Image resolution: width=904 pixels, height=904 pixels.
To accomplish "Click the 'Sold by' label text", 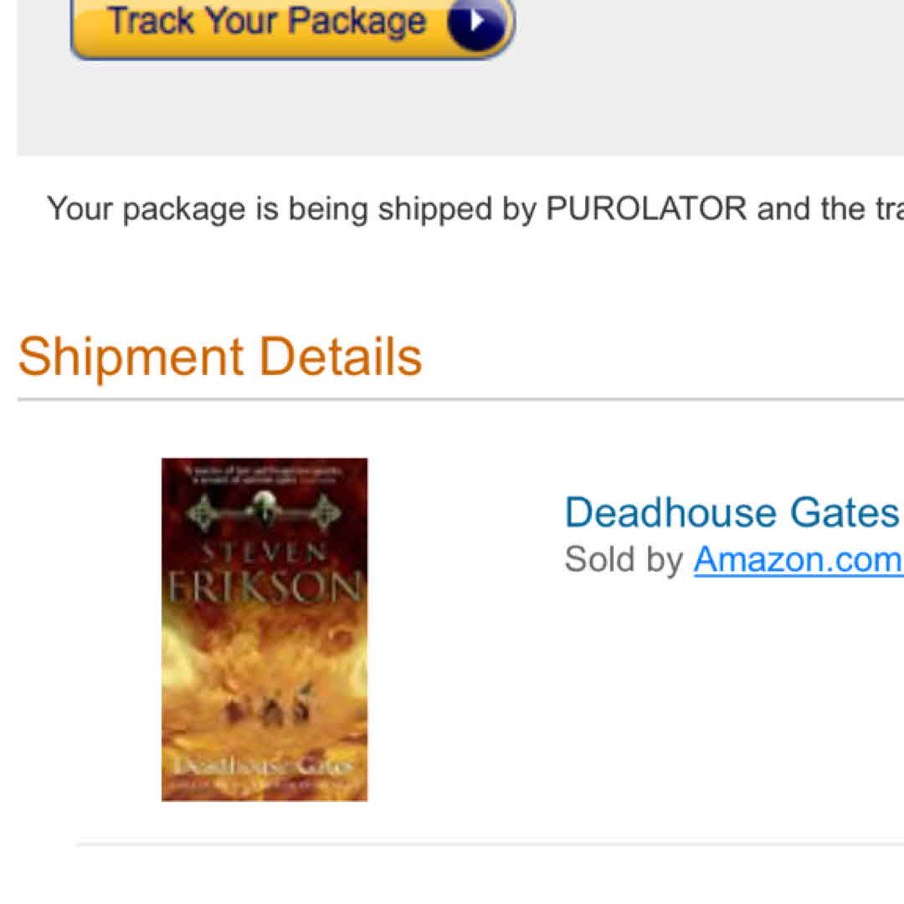I will click(x=624, y=559).
